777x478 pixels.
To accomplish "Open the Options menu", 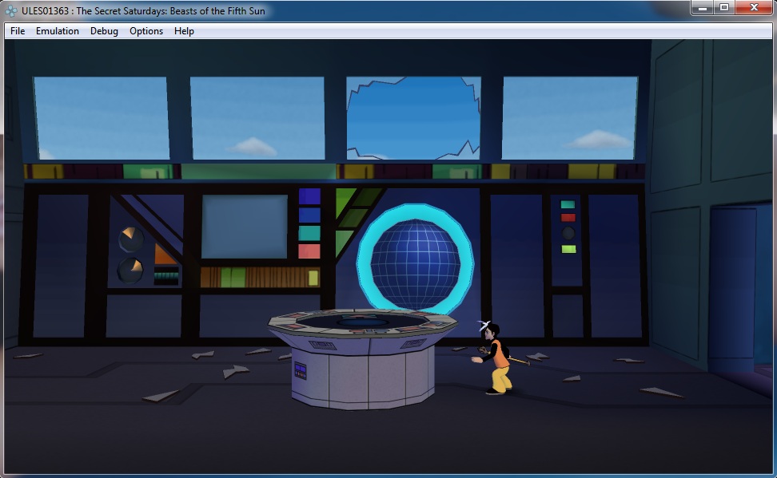I will pyautogui.click(x=146, y=31).
